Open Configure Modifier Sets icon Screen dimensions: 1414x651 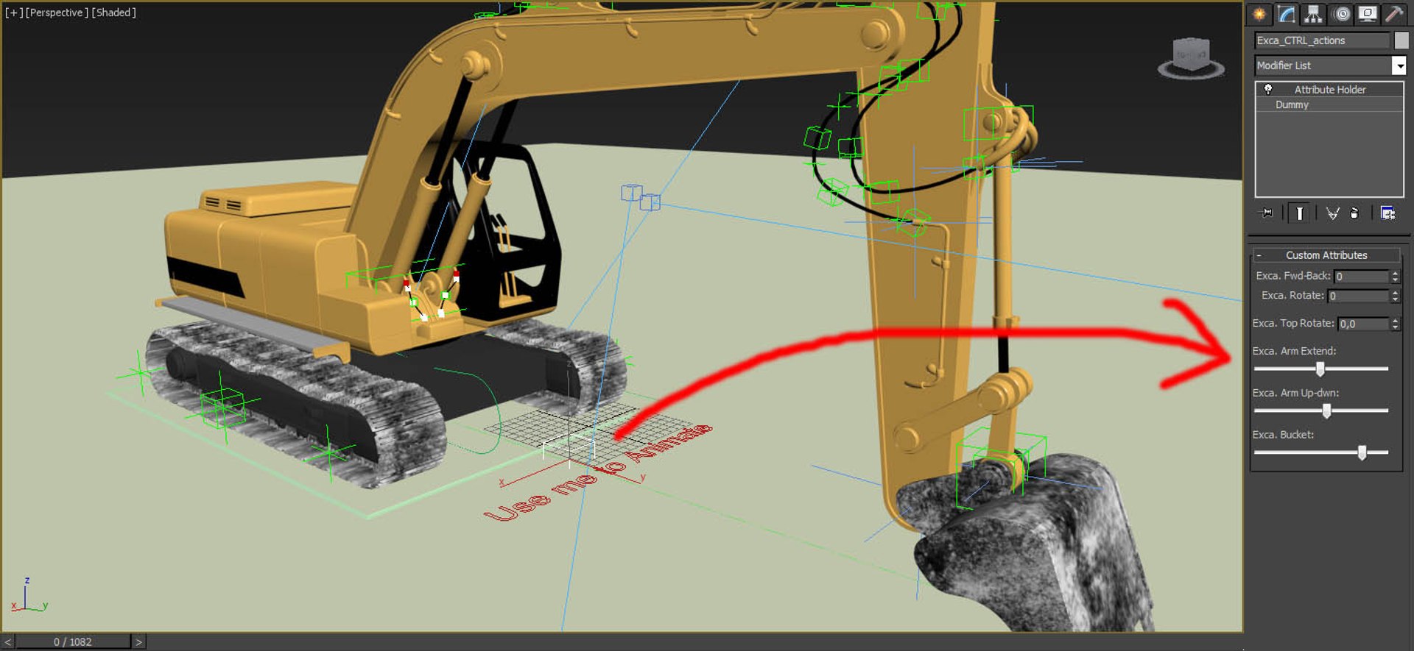(1387, 213)
